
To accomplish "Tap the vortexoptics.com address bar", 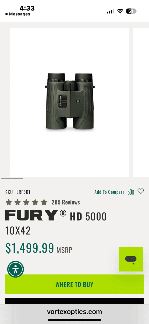I will click(74, 312).
